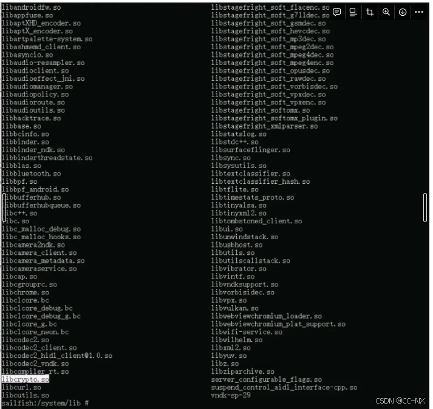The width and height of the screenshot is (433, 409).
Task: Click libcompiler_rt.so entry
Action: 35,372
